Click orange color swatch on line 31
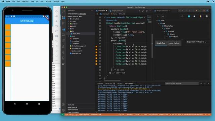Image resolution: width=215 pixels, height=121 pixels. pyautogui.click(x=96, y=55)
